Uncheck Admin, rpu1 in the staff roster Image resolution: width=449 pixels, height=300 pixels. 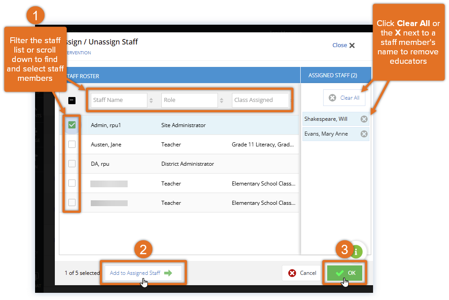pyautogui.click(x=71, y=125)
